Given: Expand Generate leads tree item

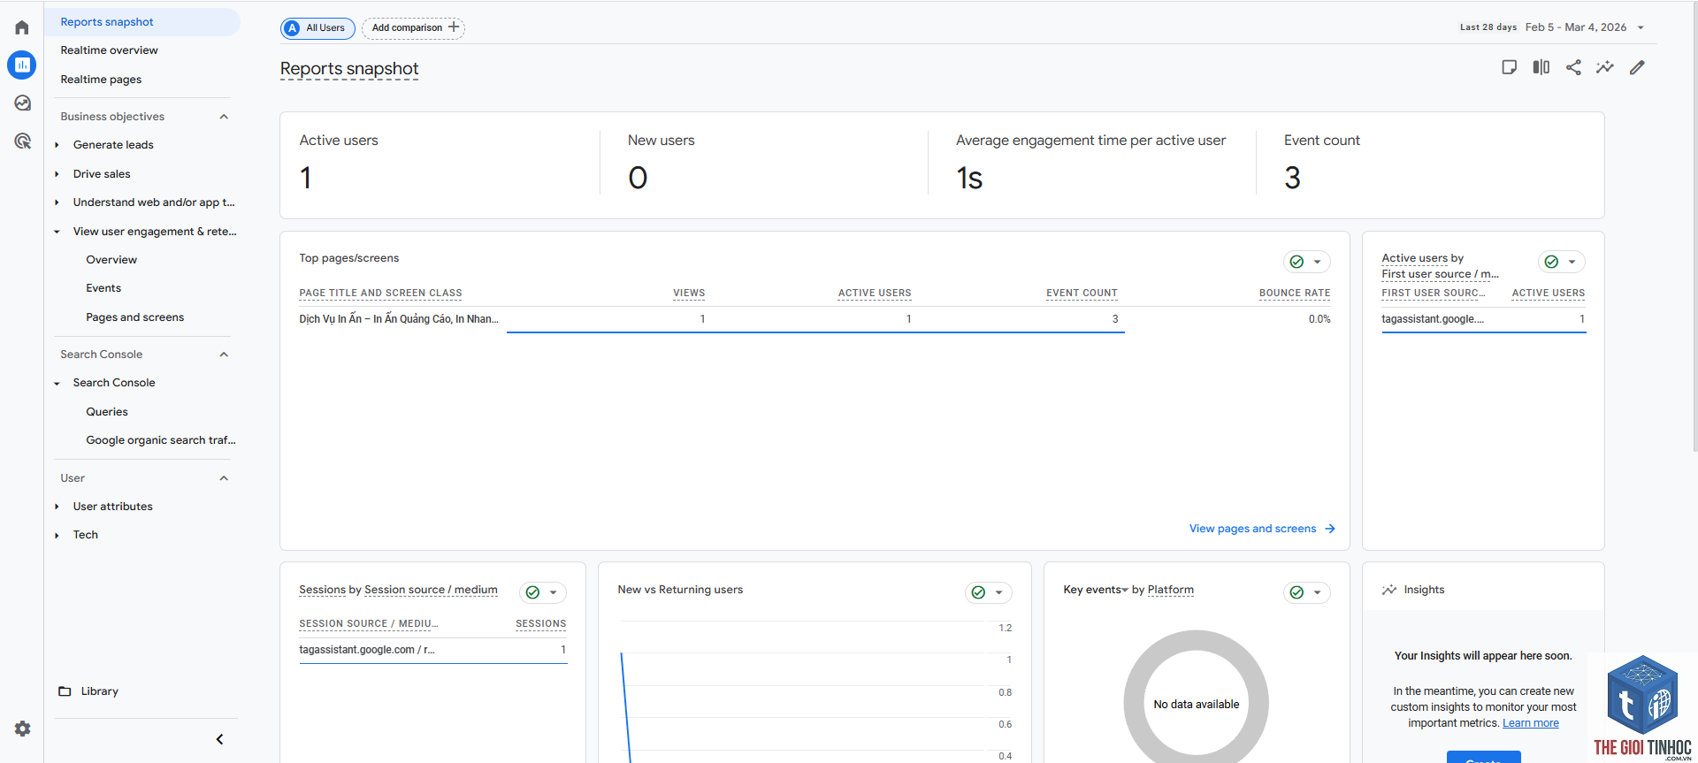Looking at the screenshot, I should (57, 145).
